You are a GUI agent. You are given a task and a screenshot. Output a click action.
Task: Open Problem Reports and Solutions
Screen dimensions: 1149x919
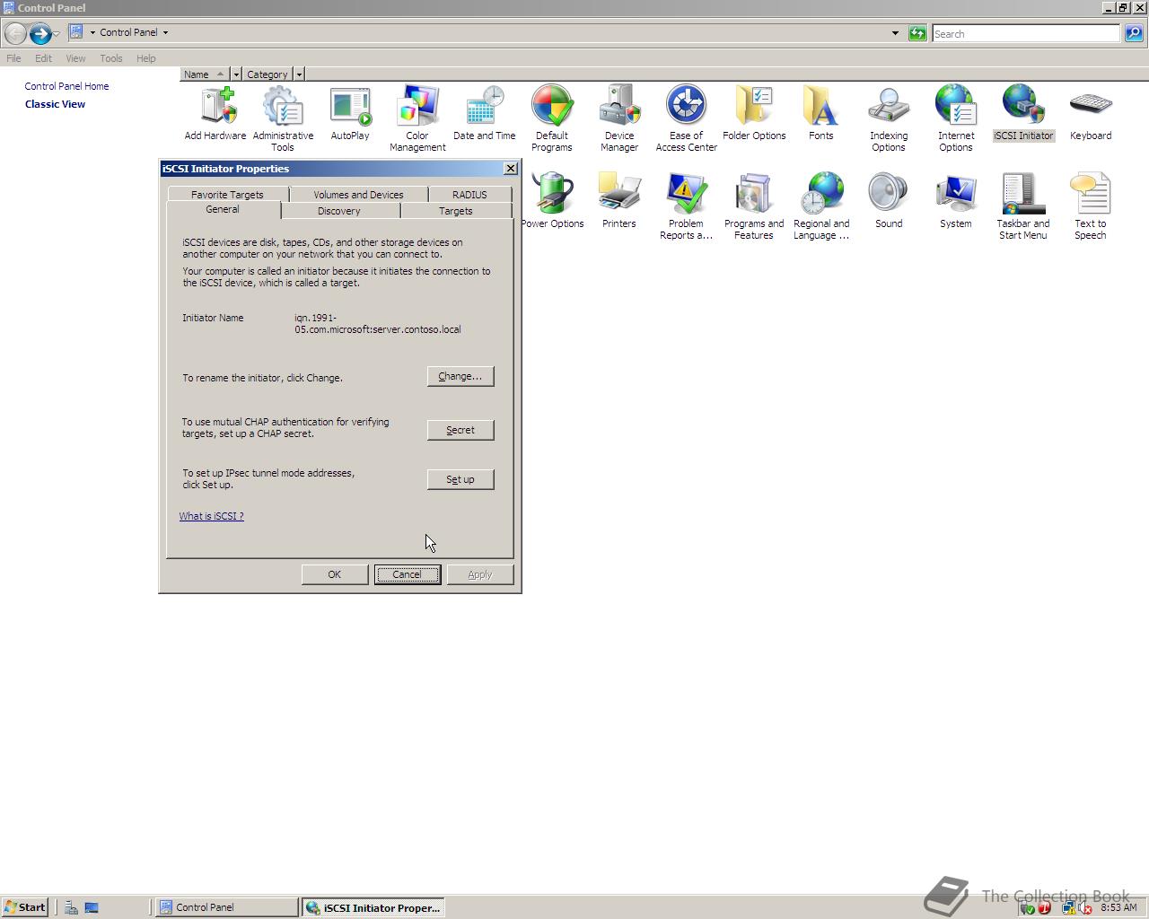point(687,206)
